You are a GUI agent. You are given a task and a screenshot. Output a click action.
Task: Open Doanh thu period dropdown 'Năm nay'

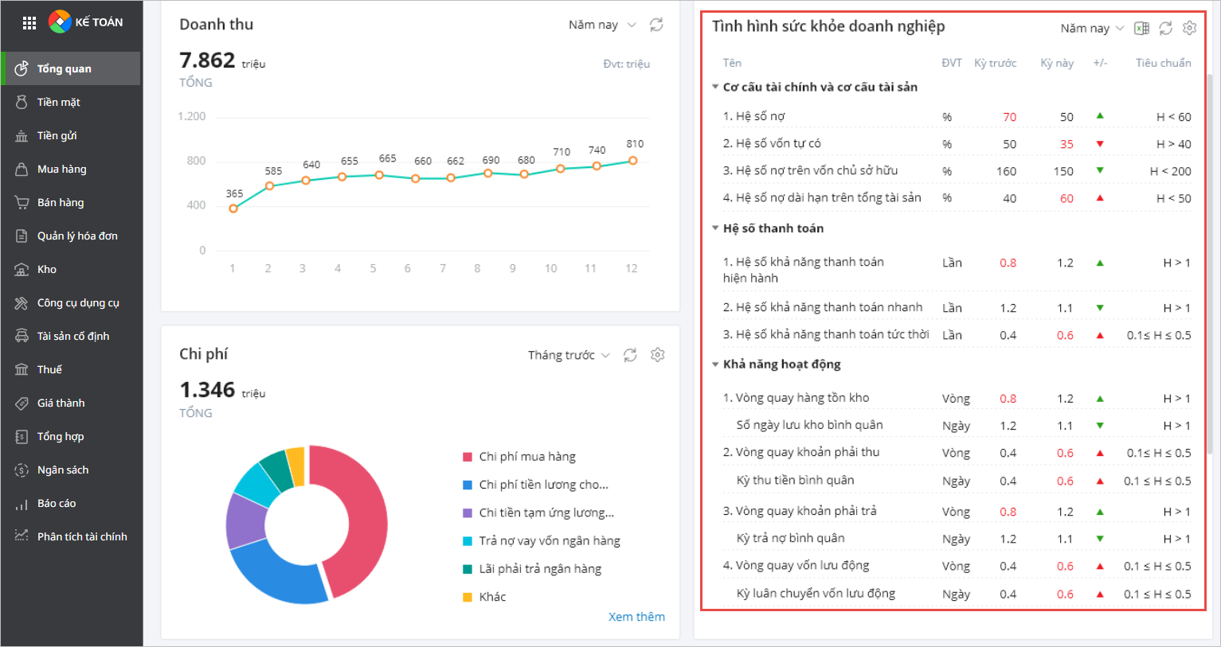point(601,25)
